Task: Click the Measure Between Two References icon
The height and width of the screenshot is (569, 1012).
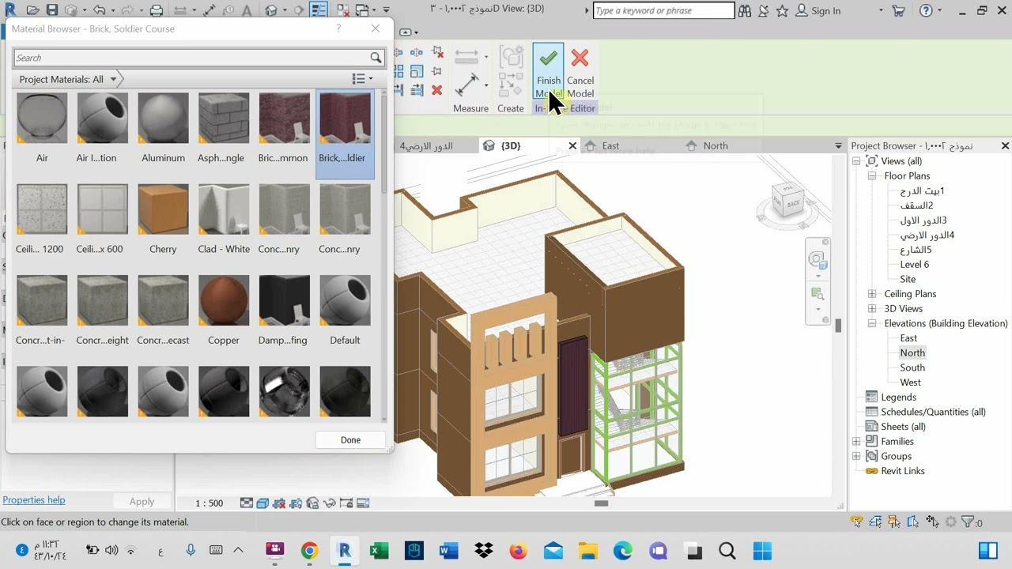Action: tap(179, 10)
